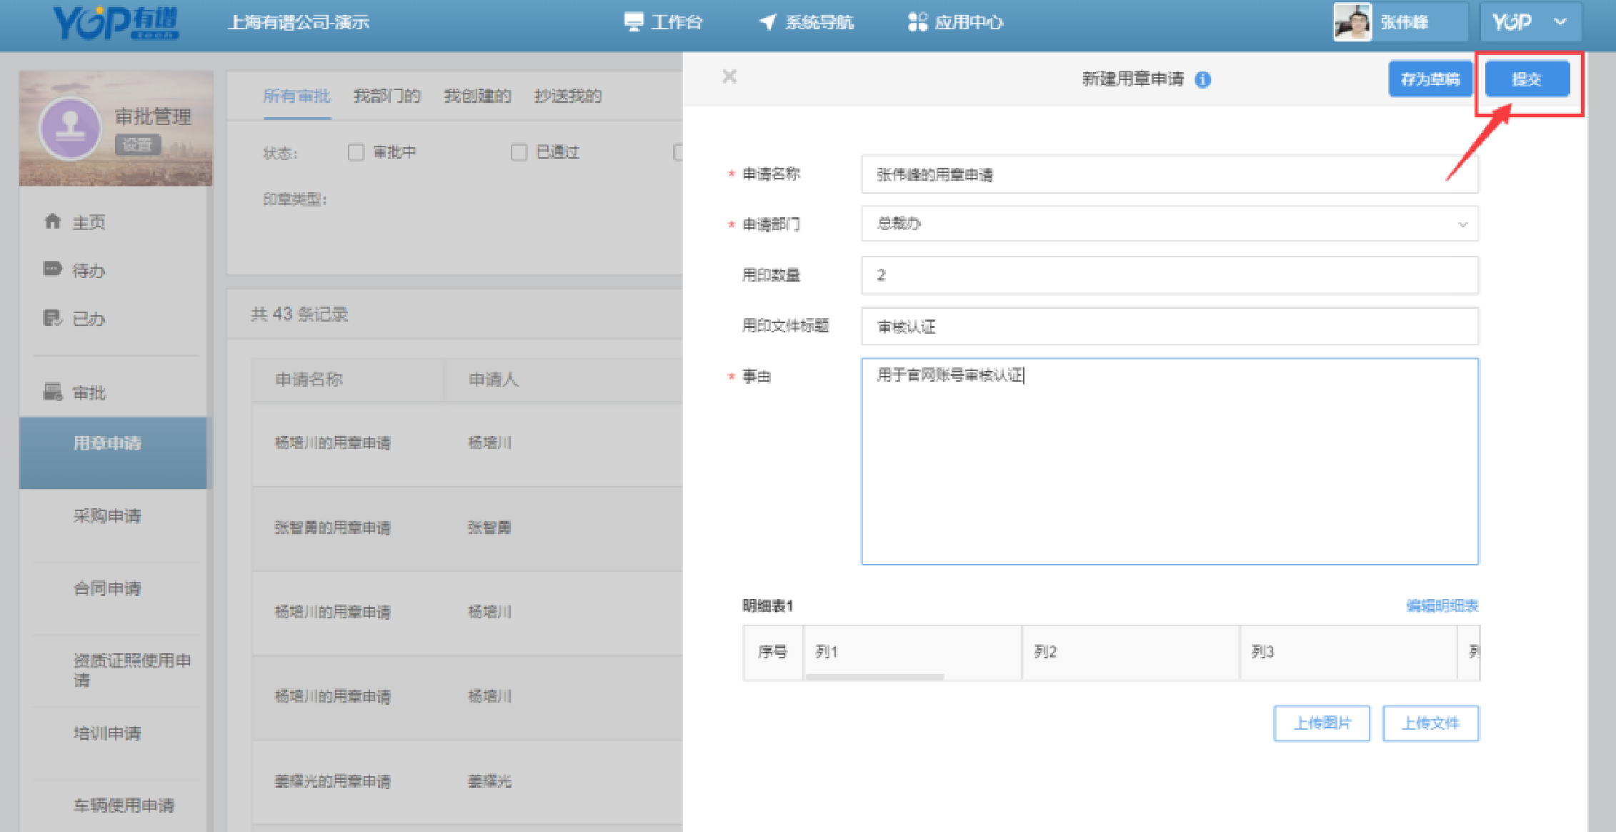Viewport: 1616px width, 832px height.
Task: Check the 审批中 status checkbox
Action: 356,152
